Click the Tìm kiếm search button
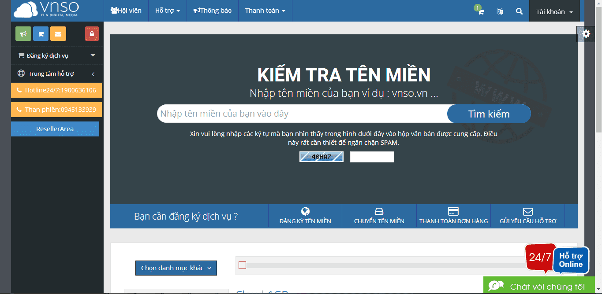Viewport: 602px width, 294px height. point(489,114)
